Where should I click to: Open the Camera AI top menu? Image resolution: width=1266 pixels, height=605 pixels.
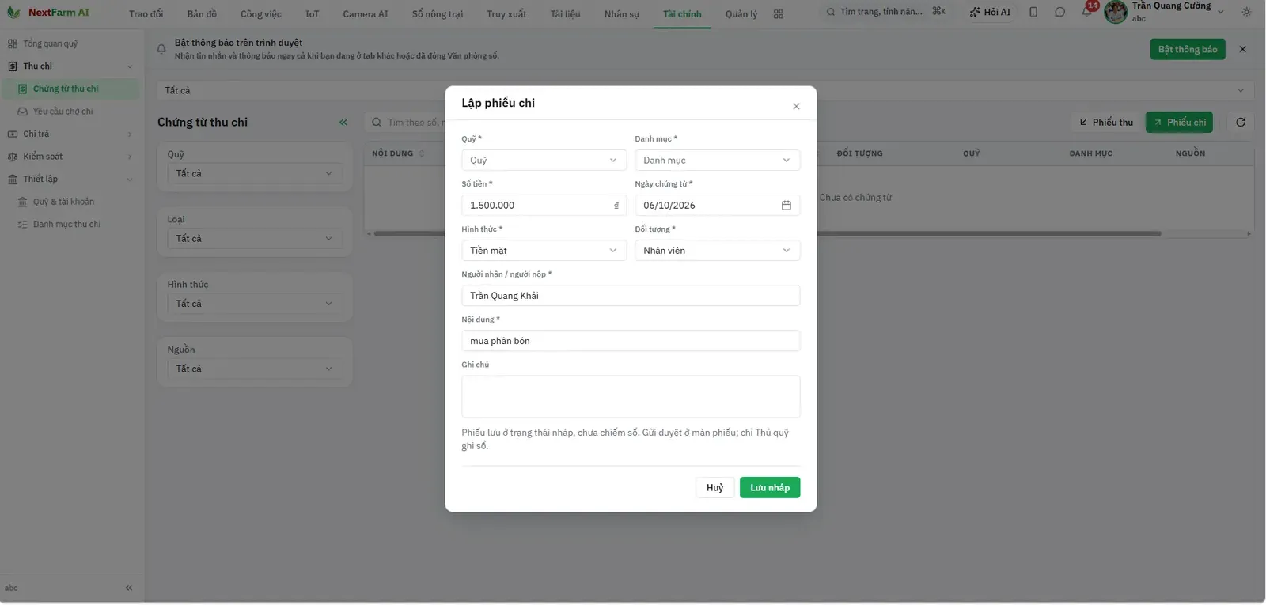pos(366,14)
